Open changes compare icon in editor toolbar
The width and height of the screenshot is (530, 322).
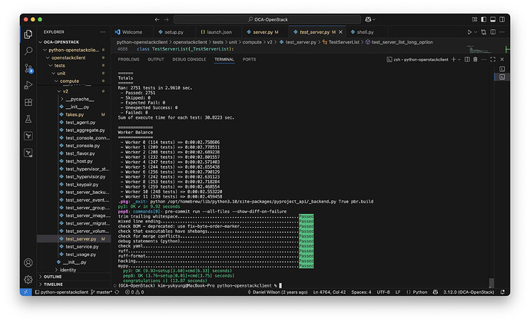[x=484, y=32]
